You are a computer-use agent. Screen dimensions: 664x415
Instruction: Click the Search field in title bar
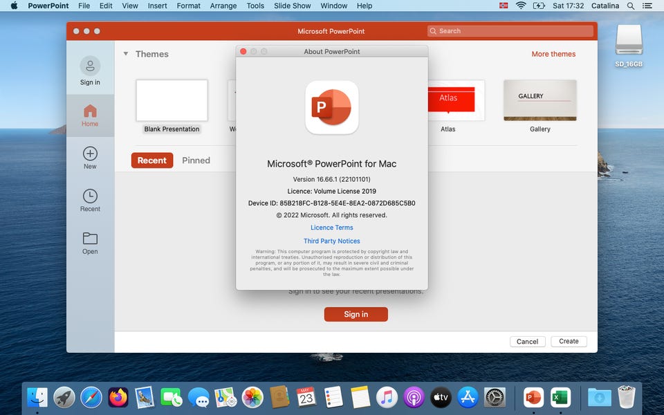point(510,31)
